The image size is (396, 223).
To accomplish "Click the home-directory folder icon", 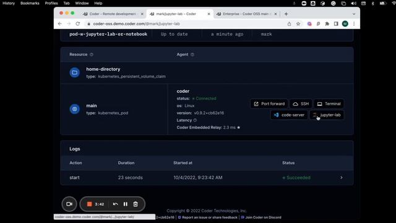I will point(74,72).
